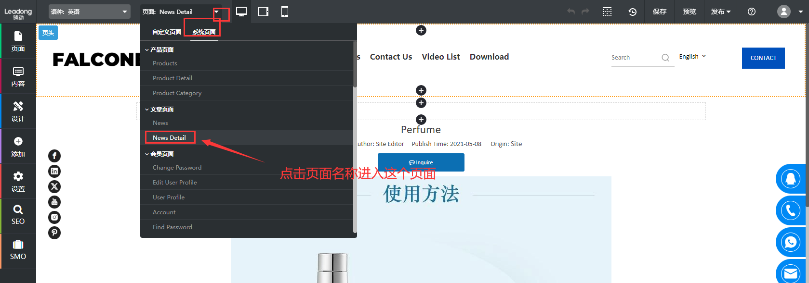The height and width of the screenshot is (283, 809).
Task: Click the search magnifier icon
Action: (x=665, y=58)
